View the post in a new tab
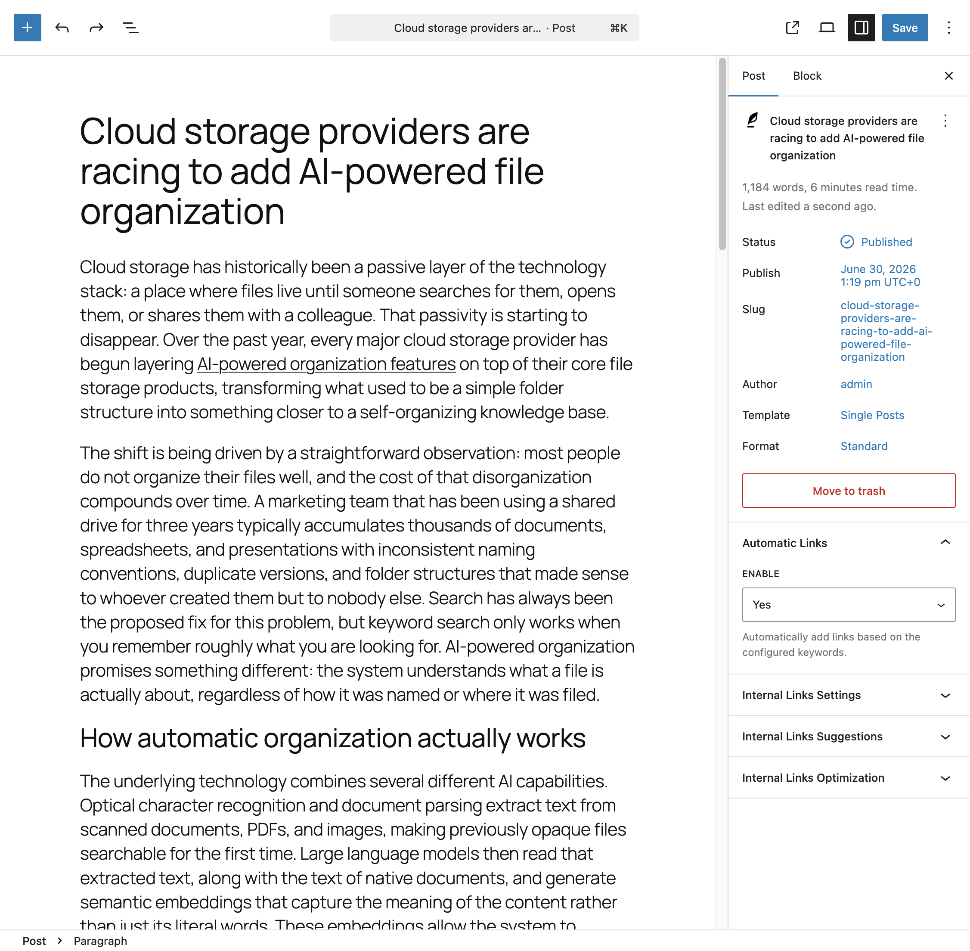This screenshot has height=951, width=970. [x=792, y=28]
